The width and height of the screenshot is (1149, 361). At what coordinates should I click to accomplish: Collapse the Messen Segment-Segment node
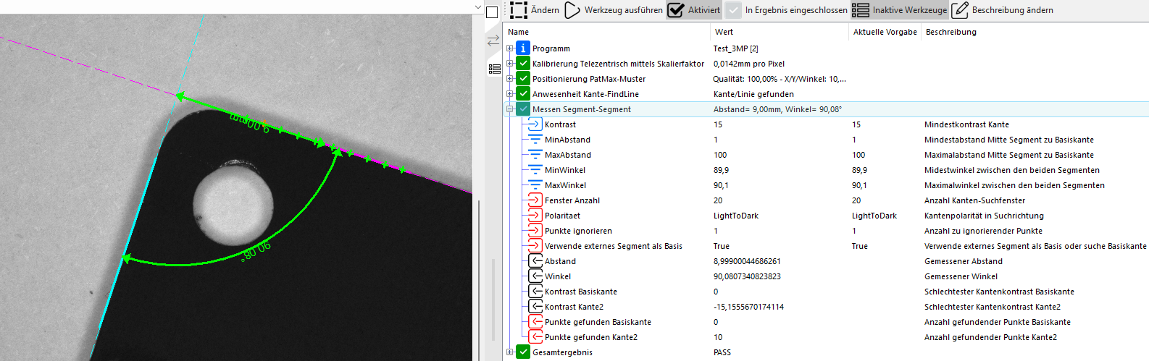pyautogui.click(x=510, y=109)
